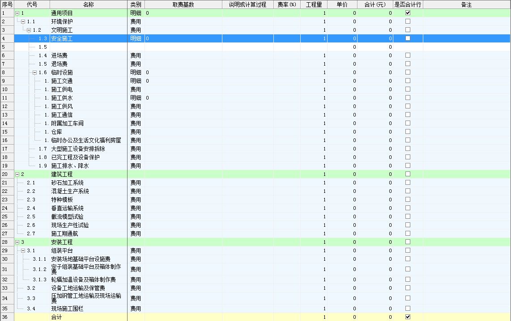Check the 是否合计行 box for 进场费
Screen dimensions: 511x321
coord(408,55)
